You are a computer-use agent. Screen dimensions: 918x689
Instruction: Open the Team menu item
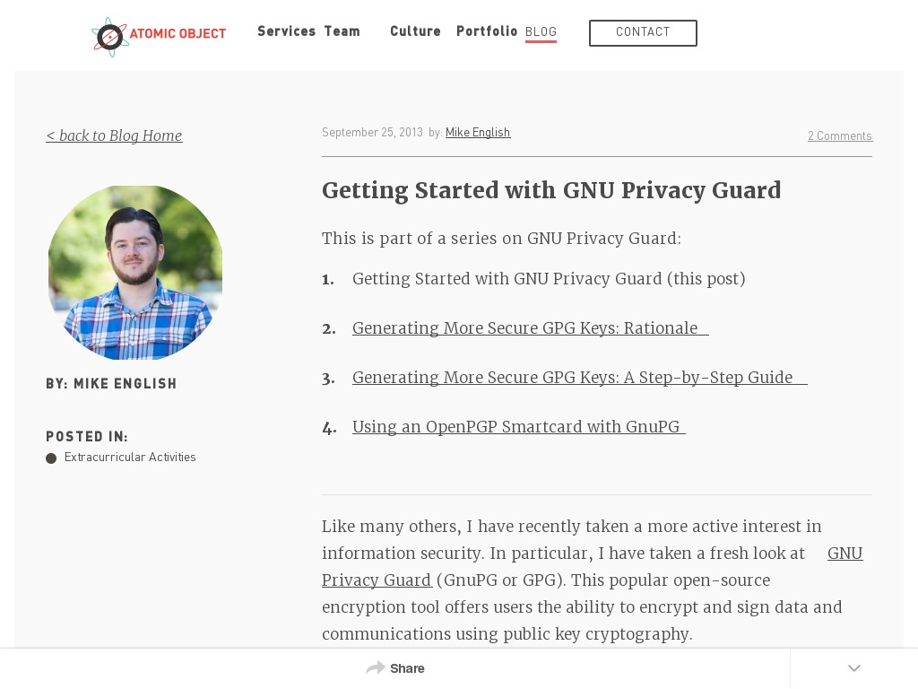[342, 31]
